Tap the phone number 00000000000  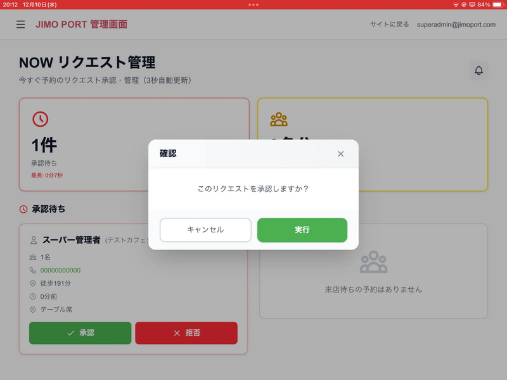coord(60,270)
